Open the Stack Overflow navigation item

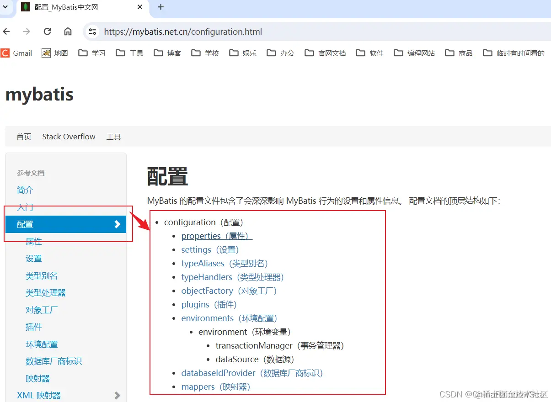pos(69,136)
